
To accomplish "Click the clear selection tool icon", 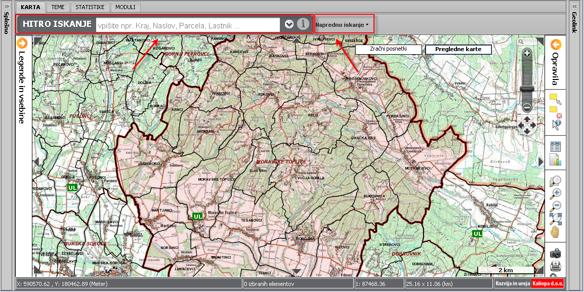I will click(556, 111).
